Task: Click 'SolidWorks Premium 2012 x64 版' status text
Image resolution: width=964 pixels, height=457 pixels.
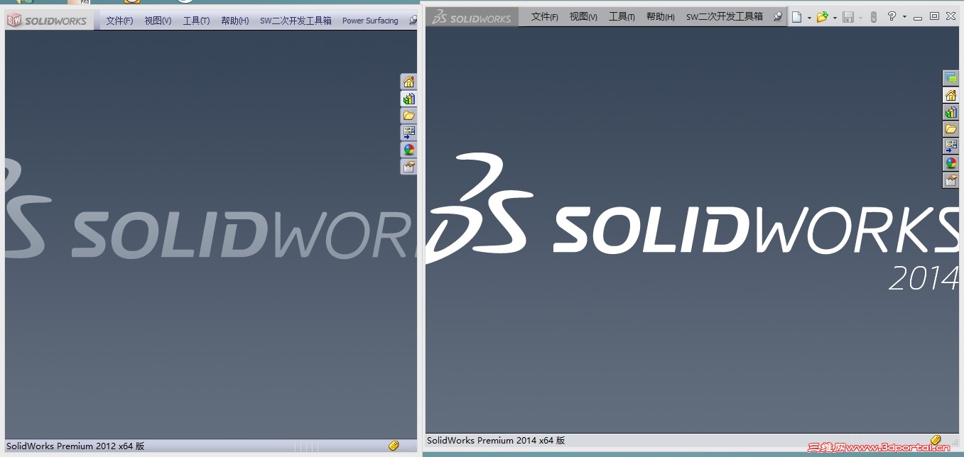Action: 75,446
